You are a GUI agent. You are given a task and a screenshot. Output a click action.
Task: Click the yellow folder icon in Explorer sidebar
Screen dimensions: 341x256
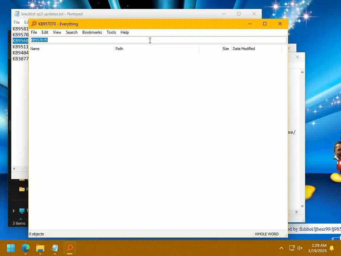[22, 189]
